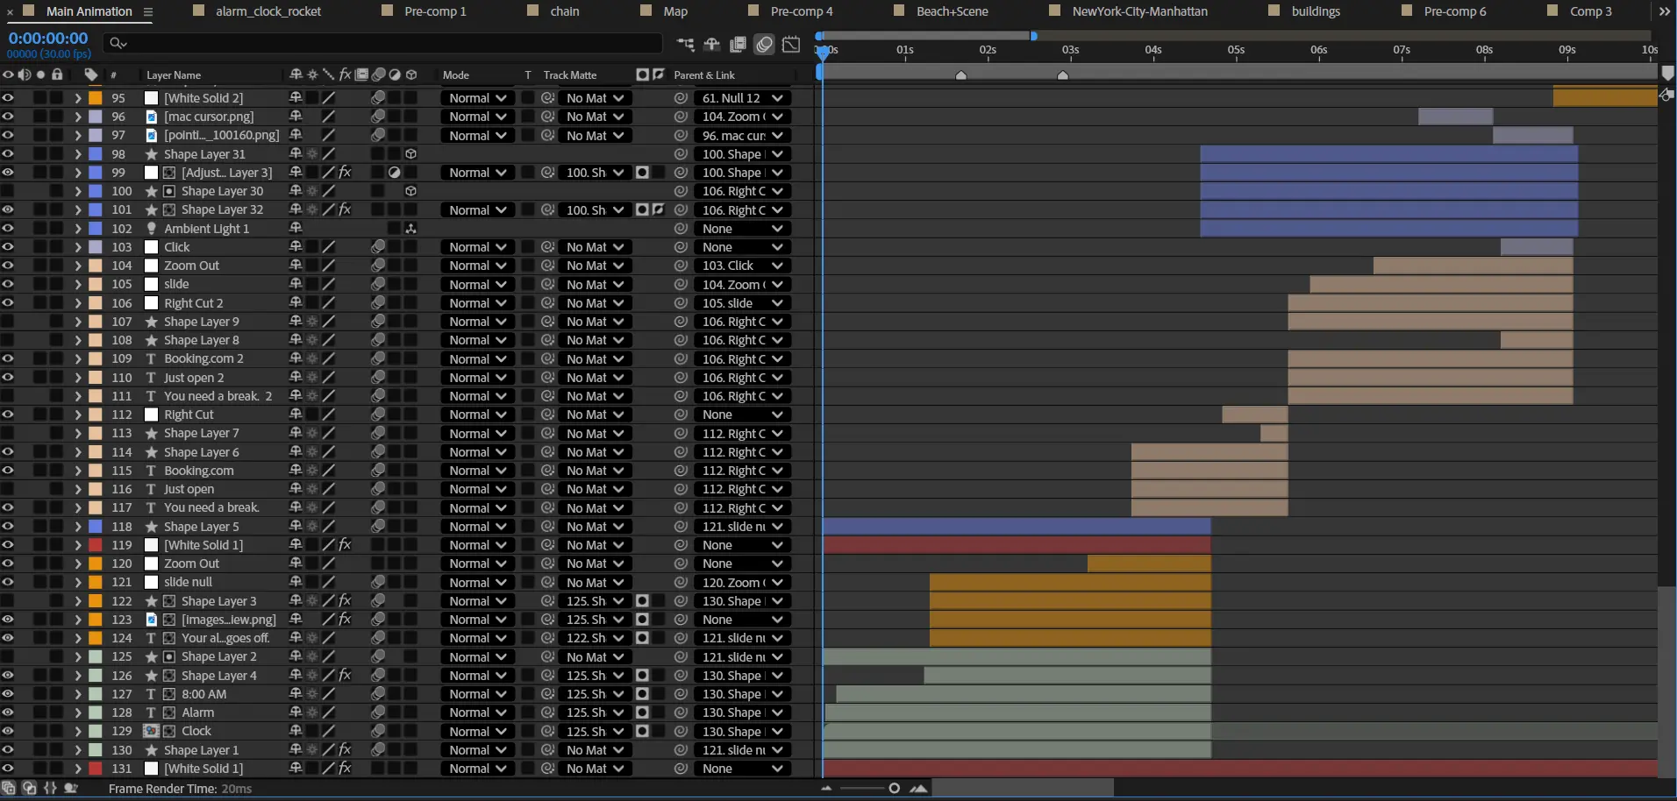Click the timeline zoom slider at the bottom
This screenshot has height=801, width=1677.
(894, 788)
